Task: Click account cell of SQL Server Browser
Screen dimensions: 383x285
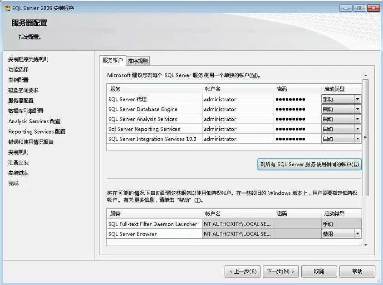Action: pyautogui.click(x=238, y=234)
